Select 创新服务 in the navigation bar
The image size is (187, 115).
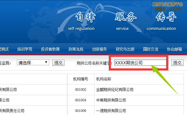(99, 49)
